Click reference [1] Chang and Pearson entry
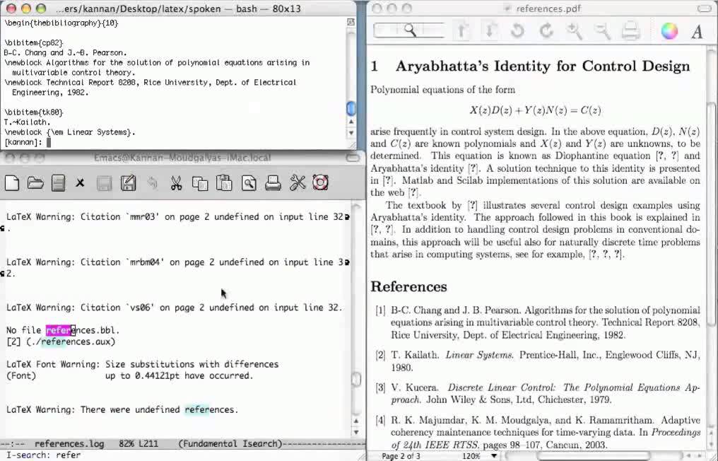Screen dimensions: 718x461 coord(538,322)
